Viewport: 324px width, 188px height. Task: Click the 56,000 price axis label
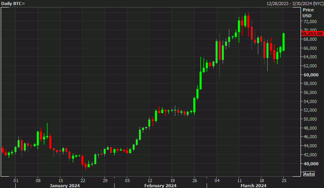310,92
